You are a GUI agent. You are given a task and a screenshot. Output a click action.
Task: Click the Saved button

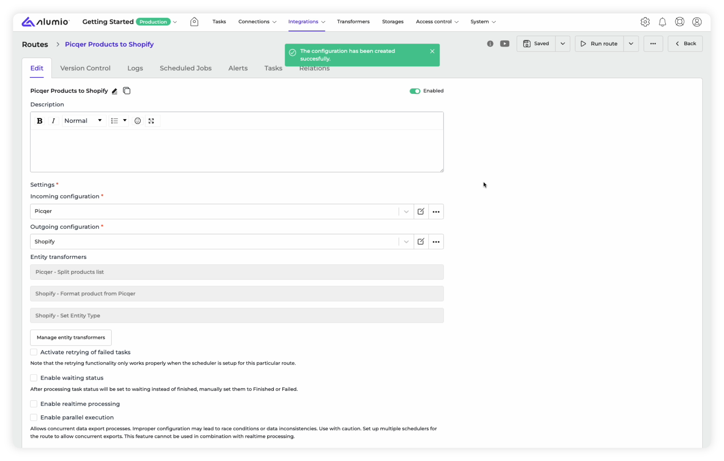(536, 44)
